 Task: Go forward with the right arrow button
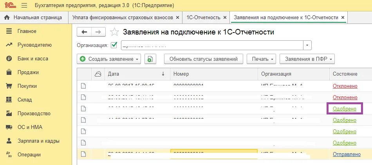point(98,32)
